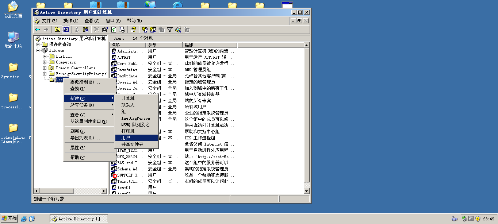The height and width of the screenshot is (224, 498).
Task: Click the add to group toolbar icon
Action: tap(187, 30)
